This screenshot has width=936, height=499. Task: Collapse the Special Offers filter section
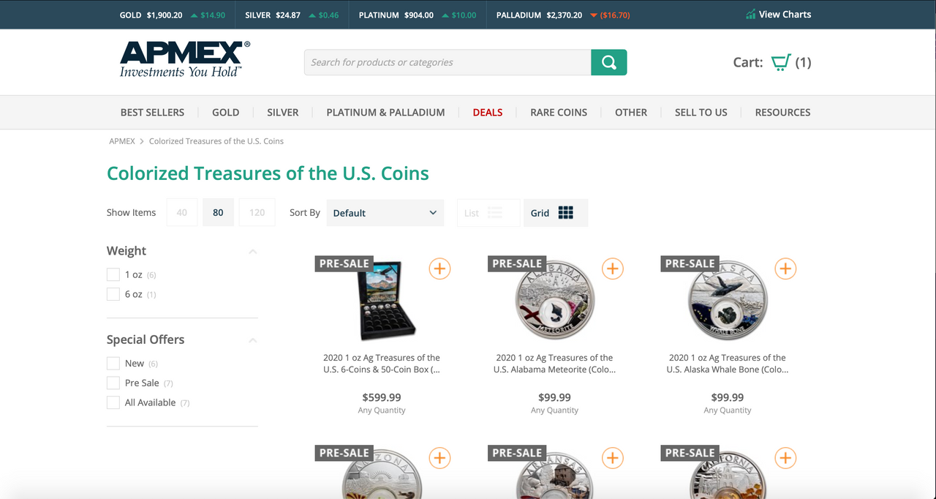click(x=253, y=340)
